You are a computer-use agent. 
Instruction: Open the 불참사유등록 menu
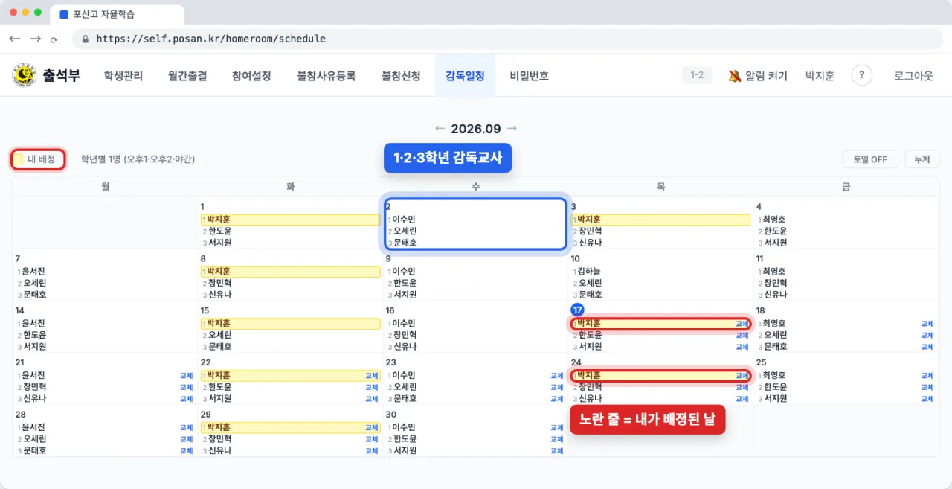pos(326,75)
